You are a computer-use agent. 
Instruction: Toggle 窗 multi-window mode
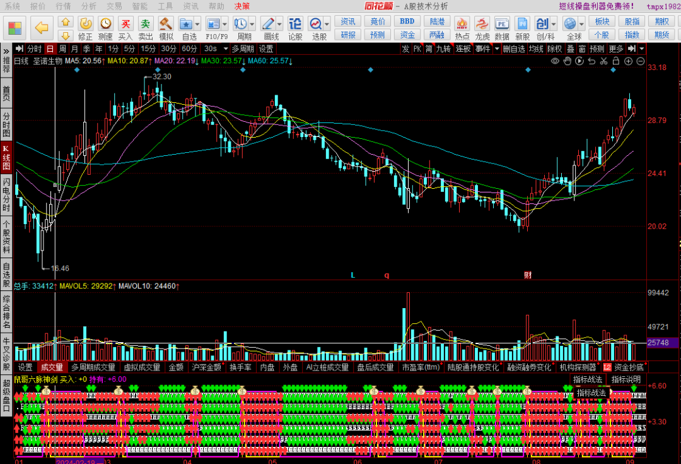point(582,49)
